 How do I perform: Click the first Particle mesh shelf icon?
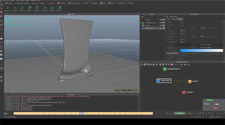7,8
